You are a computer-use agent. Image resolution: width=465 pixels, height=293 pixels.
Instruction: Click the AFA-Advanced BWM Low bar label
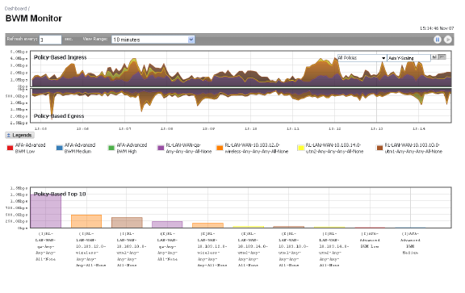[370, 240]
